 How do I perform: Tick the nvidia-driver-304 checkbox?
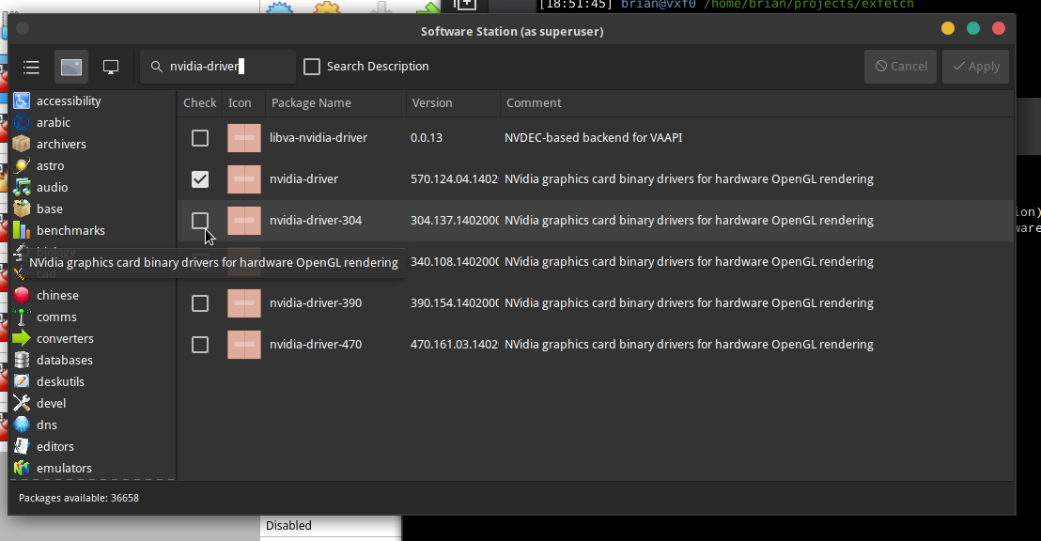pos(200,221)
